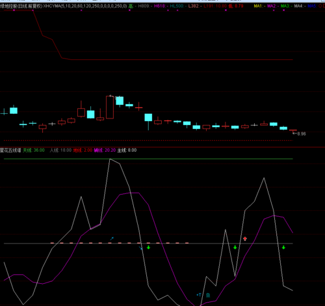Screen dimensions: 325x306
Task: Click the 8.96 latest price label
Action: tap(302, 134)
